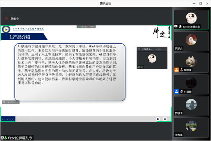The image size is (211, 141).
Task: Click the slideshow previous circle button bottom-left
Action: click(3, 119)
